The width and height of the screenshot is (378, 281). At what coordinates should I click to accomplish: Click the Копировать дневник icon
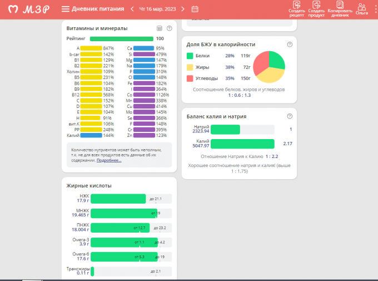point(340,7)
